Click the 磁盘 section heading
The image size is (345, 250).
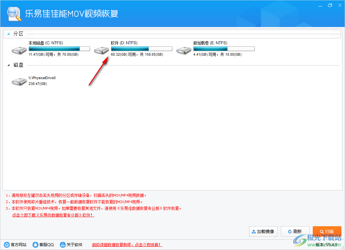[x=18, y=65]
